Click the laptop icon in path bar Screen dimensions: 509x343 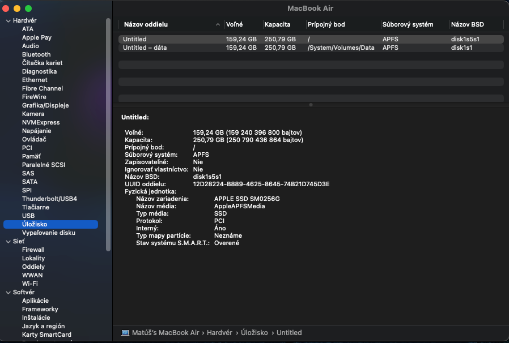(125, 333)
